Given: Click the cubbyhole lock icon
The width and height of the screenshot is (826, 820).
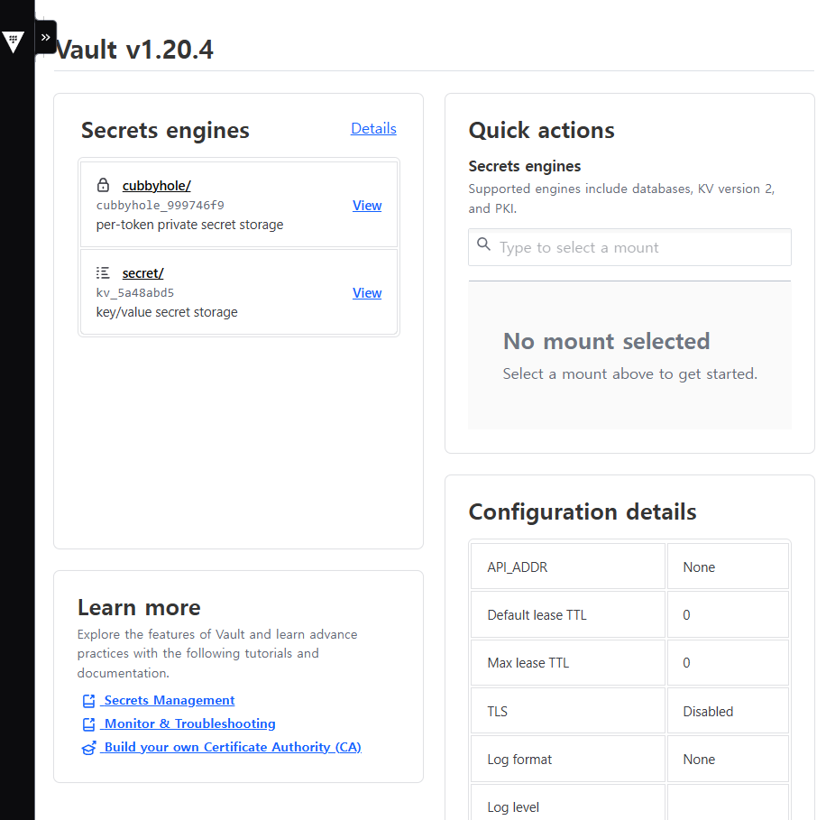Looking at the screenshot, I should coord(103,185).
